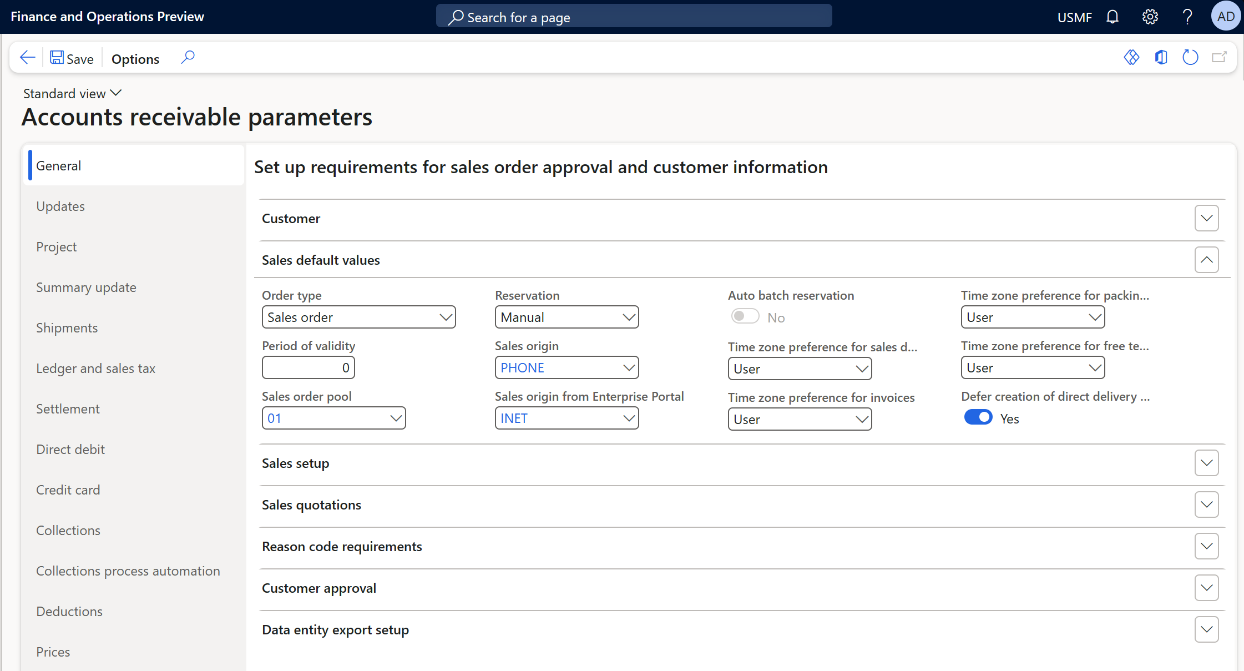The width and height of the screenshot is (1244, 671).
Task: Open the settings gear menu
Action: (1150, 17)
